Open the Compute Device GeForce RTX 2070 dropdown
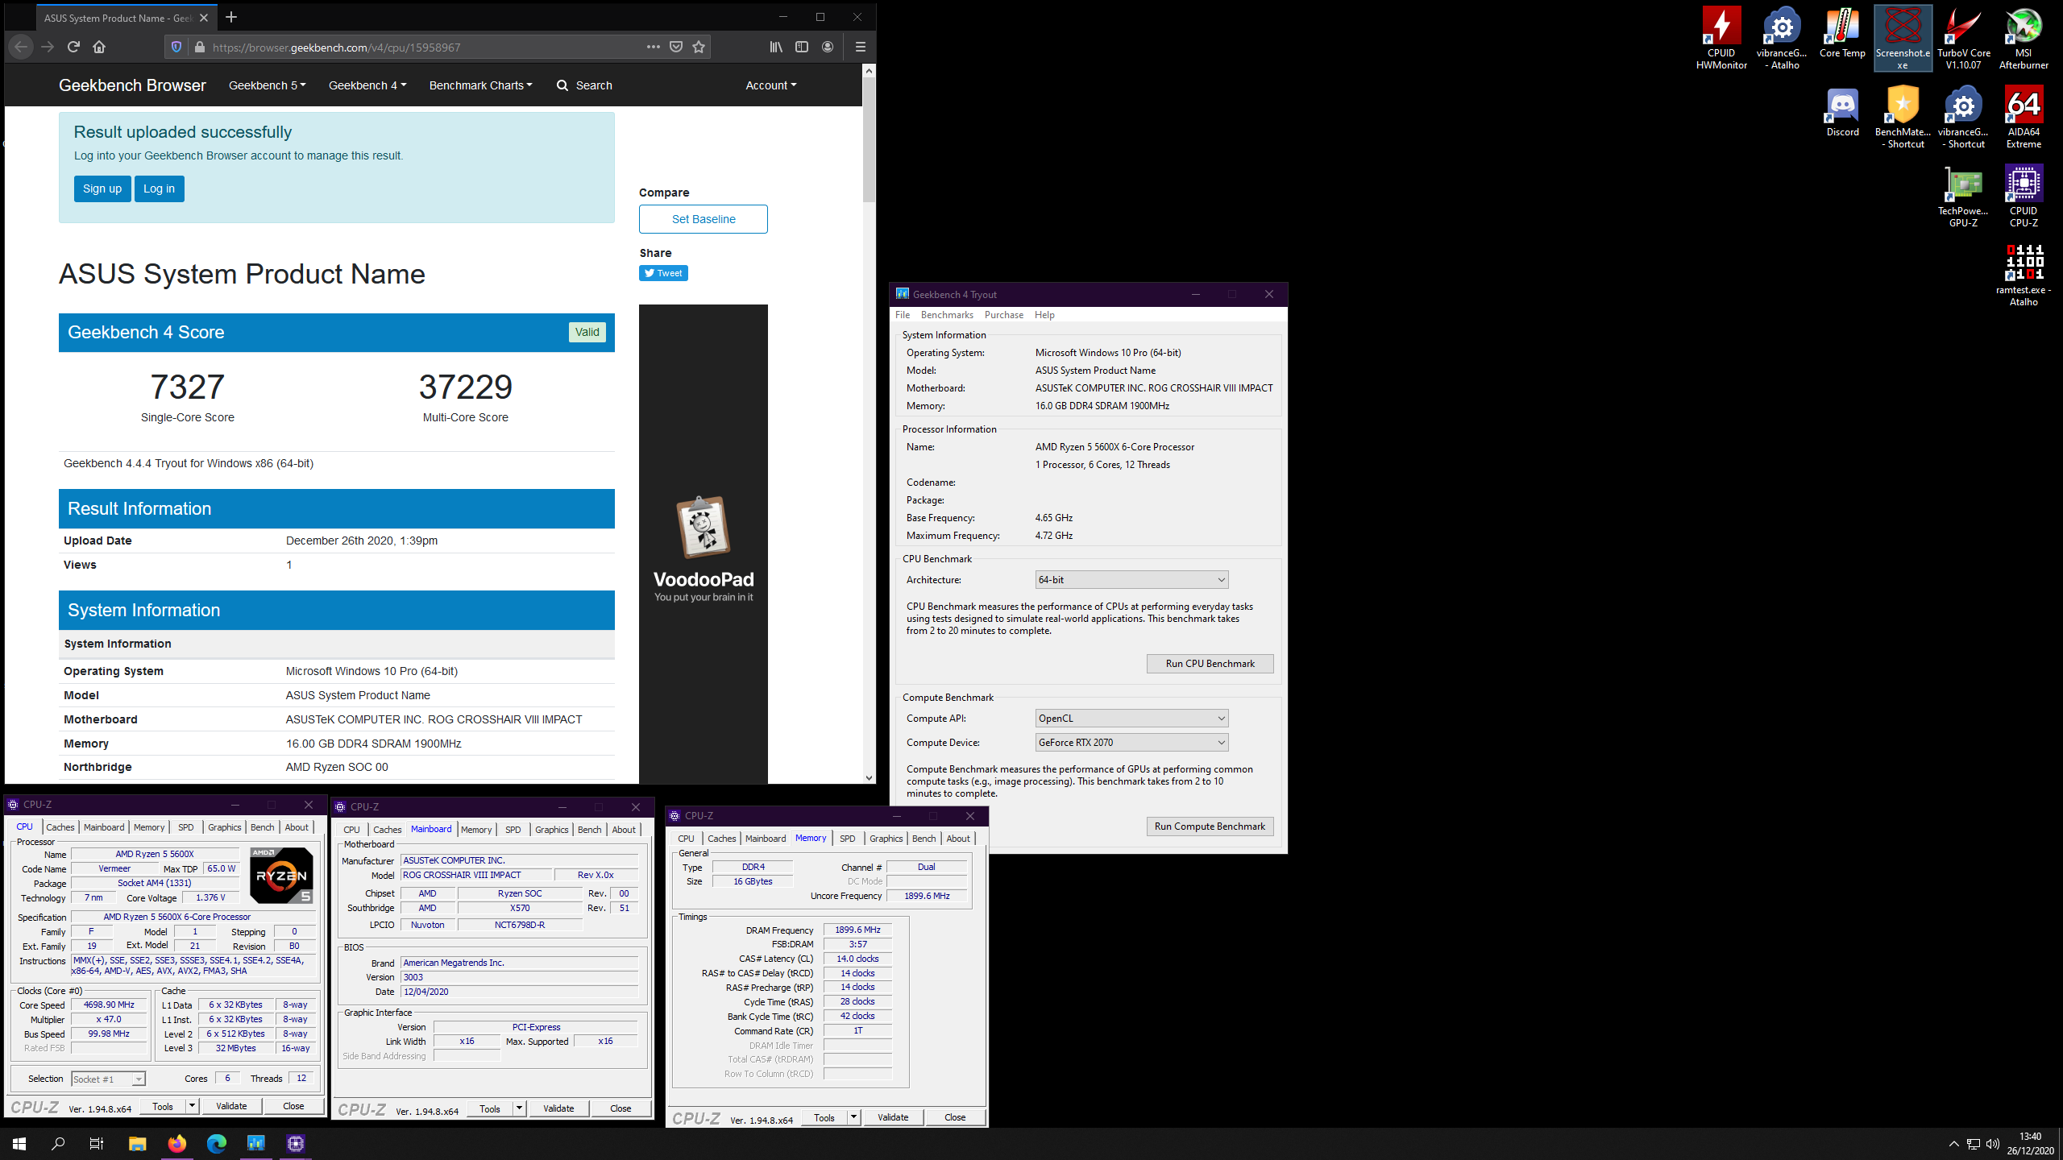Image resolution: width=2063 pixels, height=1160 pixels. pos(1131,742)
